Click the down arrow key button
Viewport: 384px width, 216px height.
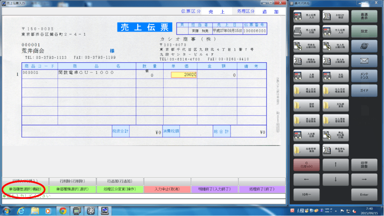coord(336,180)
